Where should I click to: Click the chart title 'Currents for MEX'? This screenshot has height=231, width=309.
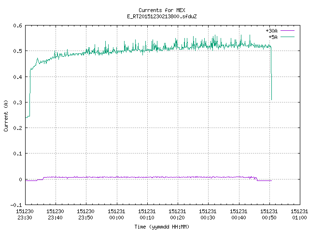point(162,10)
